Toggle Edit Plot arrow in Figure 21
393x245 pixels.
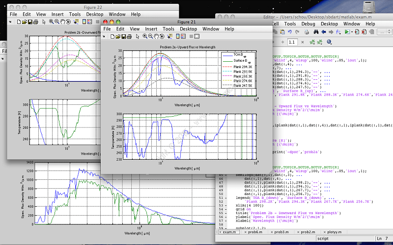click(138, 36)
